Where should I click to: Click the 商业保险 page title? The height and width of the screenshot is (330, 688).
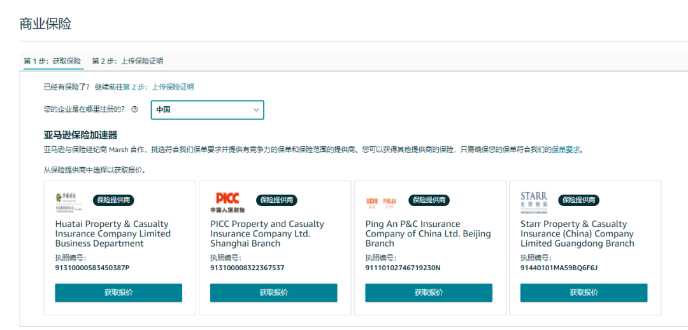(x=45, y=24)
